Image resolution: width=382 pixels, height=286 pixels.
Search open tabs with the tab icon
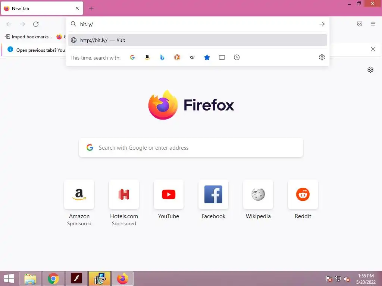tap(222, 57)
